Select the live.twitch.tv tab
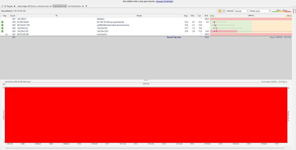Image resolution: width=296 pixels, height=150 pixels. tap(58, 6)
